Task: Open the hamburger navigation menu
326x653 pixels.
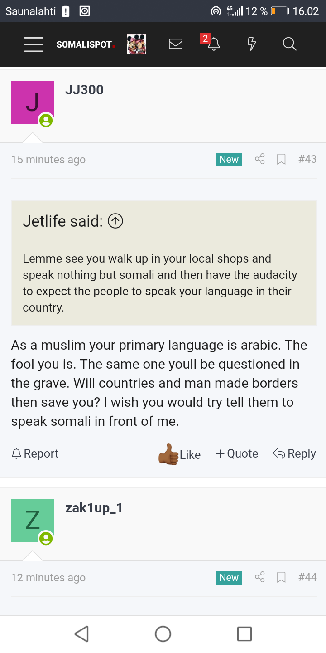Action: pyautogui.click(x=34, y=44)
